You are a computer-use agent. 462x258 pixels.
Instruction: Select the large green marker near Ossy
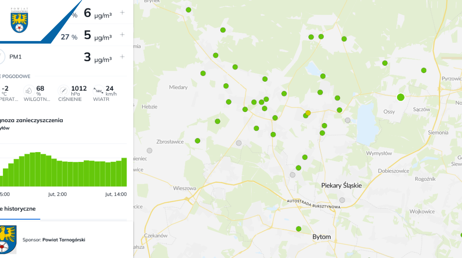(x=400, y=97)
